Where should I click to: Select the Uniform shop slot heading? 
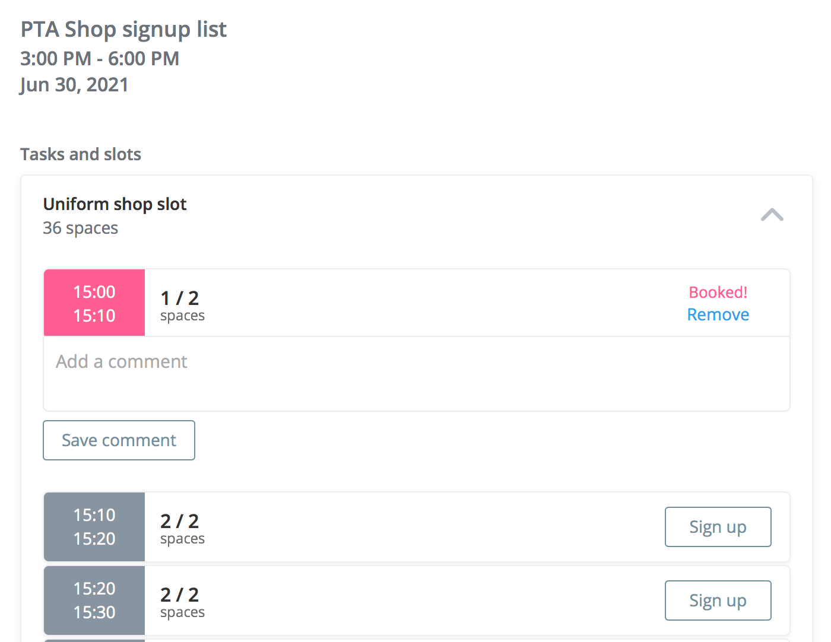tap(115, 204)
